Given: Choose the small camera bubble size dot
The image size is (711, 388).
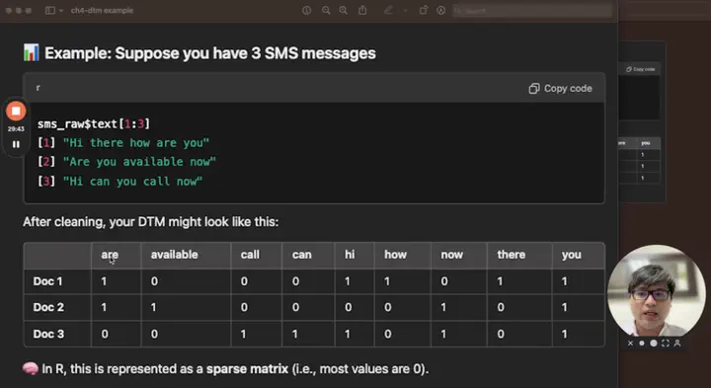Looking at the screenshot, I should point(642,344).
